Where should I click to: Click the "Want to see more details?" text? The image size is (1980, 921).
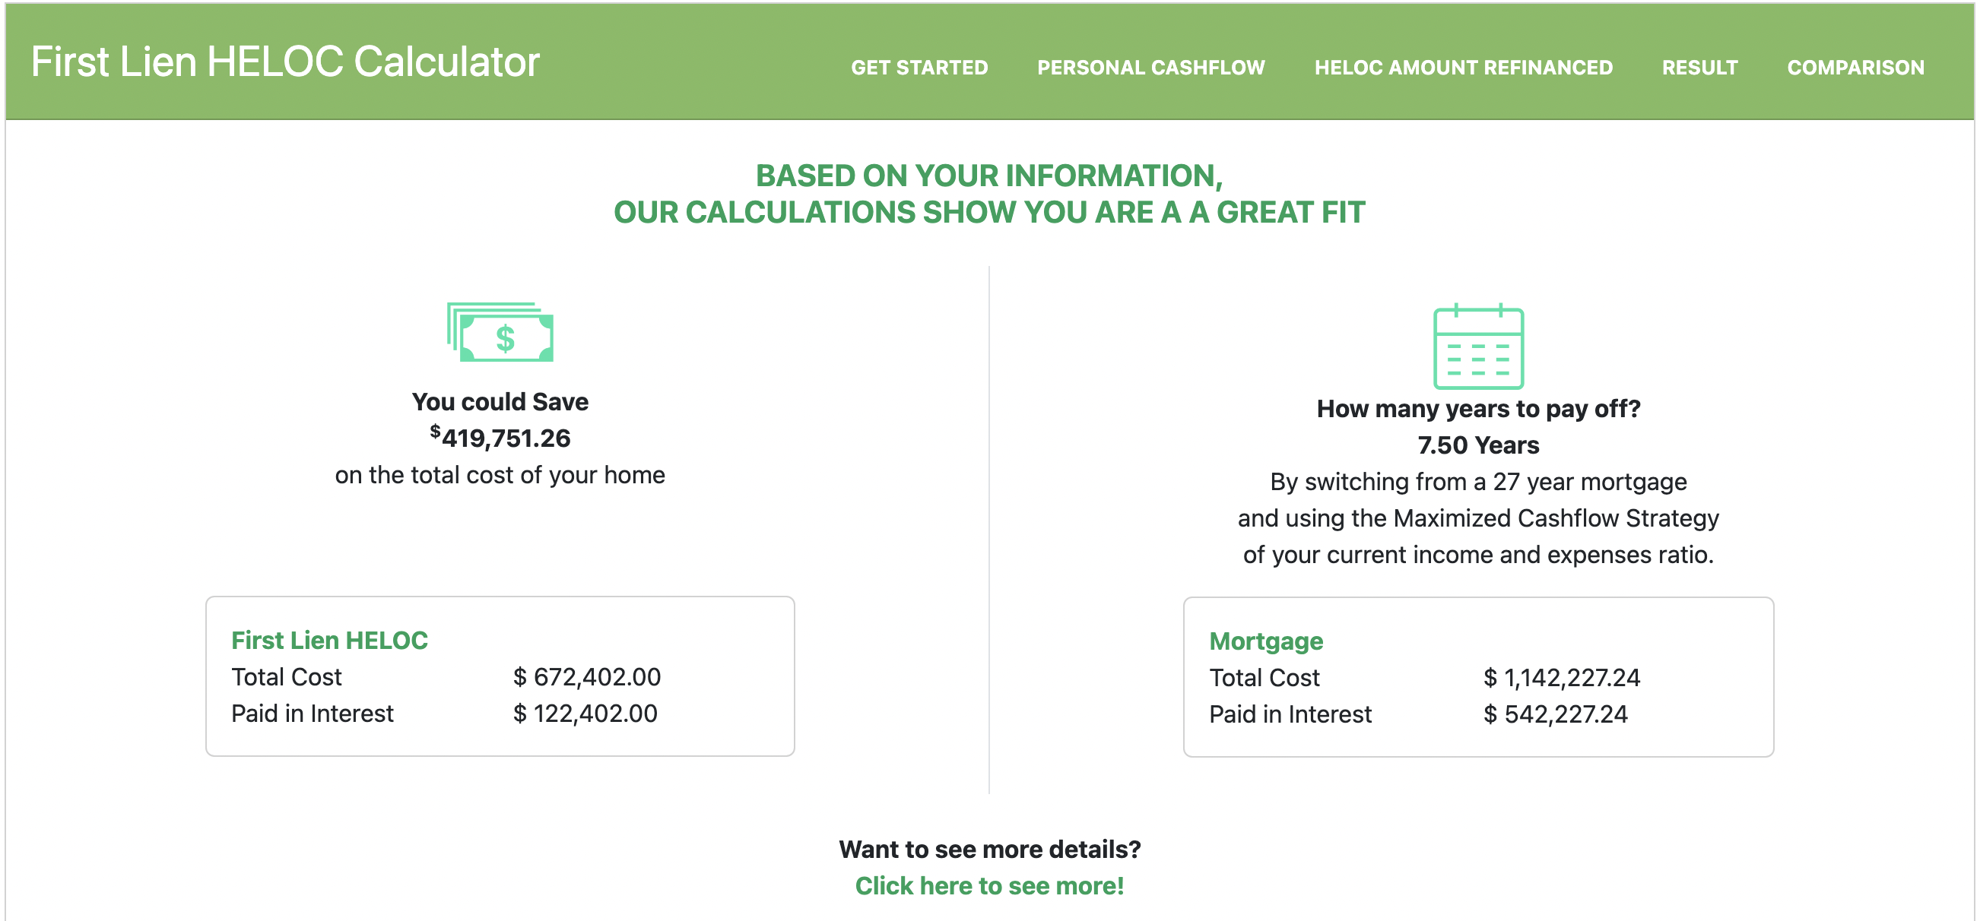click(x=989, y=849)
